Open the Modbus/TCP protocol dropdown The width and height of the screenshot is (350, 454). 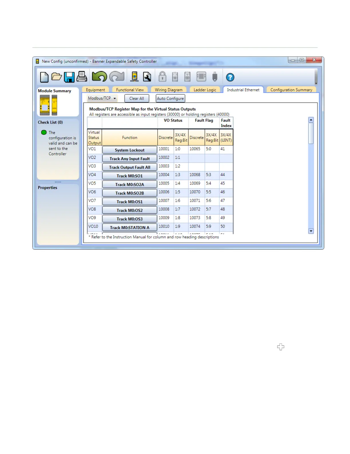click(x=102, y=98)
